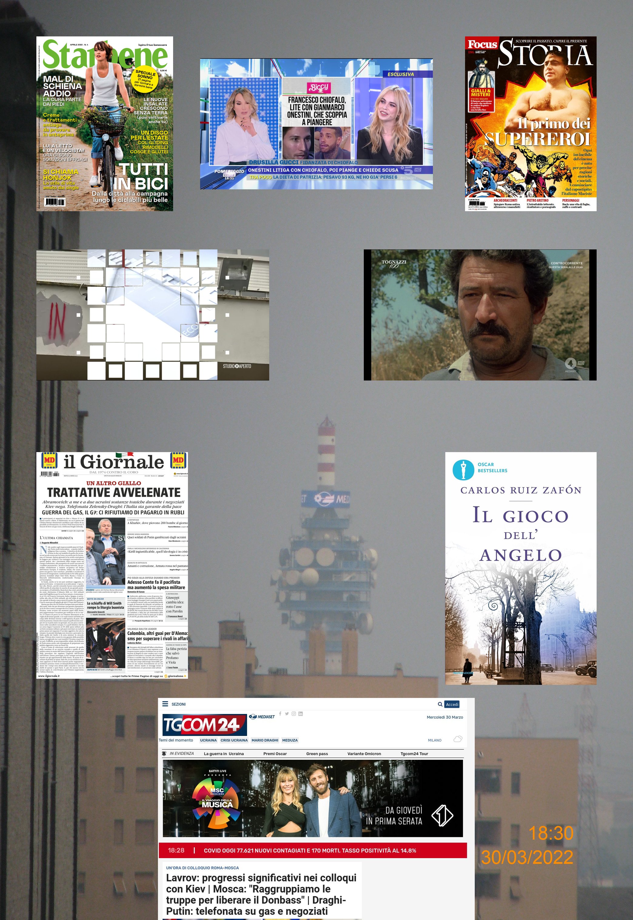Open the Sezioni hamburger menu
This screenshot has height=920, width=633.
(166, 704)
